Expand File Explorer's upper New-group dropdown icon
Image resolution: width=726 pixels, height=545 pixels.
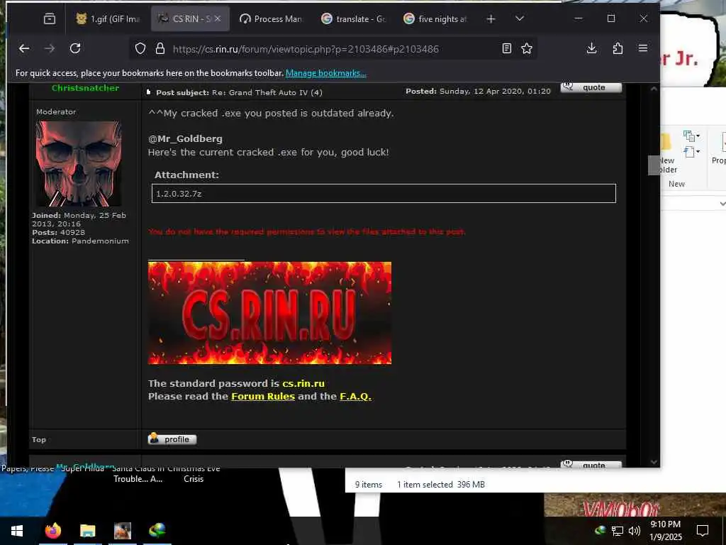pyautogui.click(x=691, y=136)
